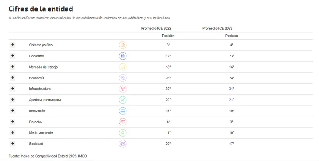Expand the Economía row

point(13,77)
